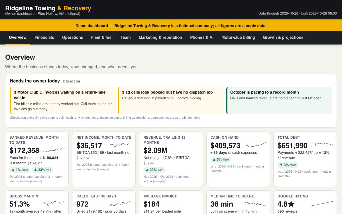This screenshot has height=214, width=342.
Task: Switch to Phones & AI tab
Action: pyautogui.click(x=202, y=37)
